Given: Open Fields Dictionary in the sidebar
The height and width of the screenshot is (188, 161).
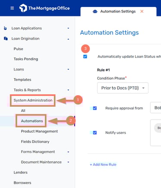Looking at the screenshot, I should click(x=35, y=142).
